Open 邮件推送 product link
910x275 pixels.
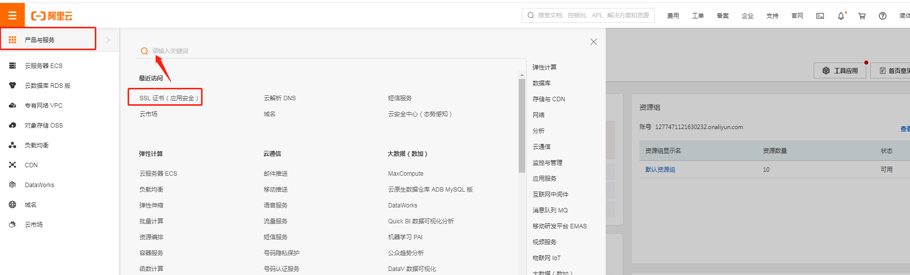[276, 174]
